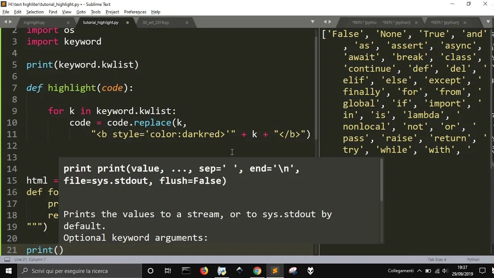Click the left pane previous-tab arrow

click(x=5, y=22)
